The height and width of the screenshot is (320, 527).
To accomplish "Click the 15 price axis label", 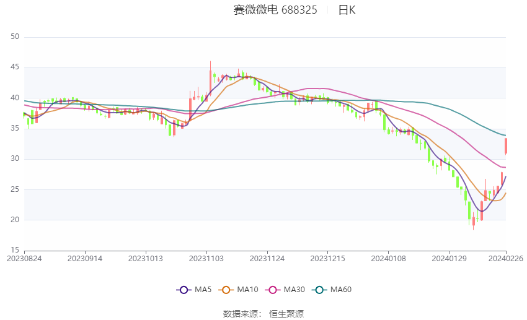I will (15, 250).
